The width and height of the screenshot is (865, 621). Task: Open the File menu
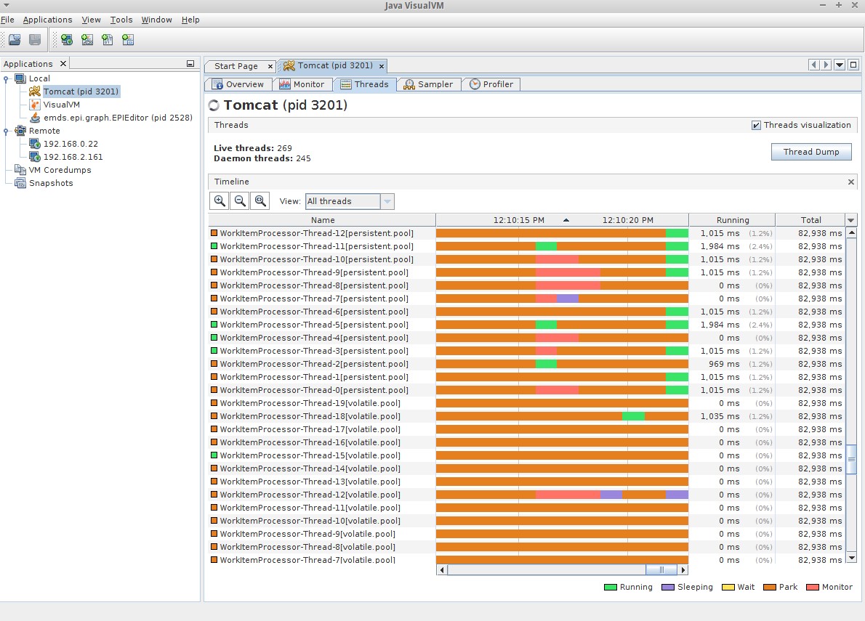(x=8, y=20)
